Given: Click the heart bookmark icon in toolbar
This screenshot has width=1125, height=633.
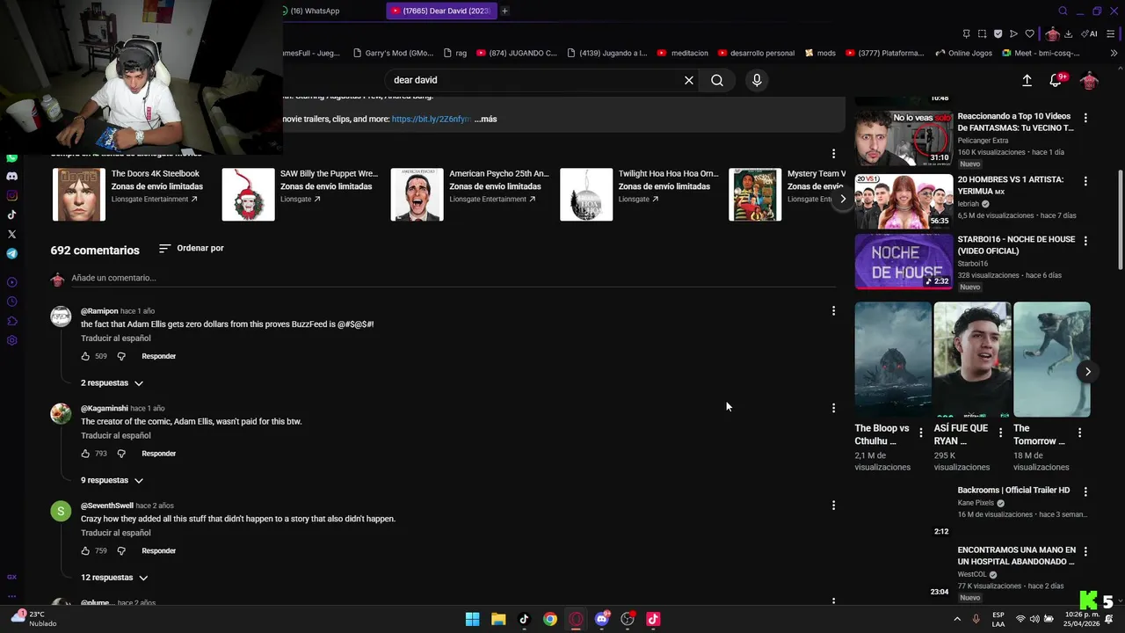Looking at the screenshot, I should coord(1029,34).
